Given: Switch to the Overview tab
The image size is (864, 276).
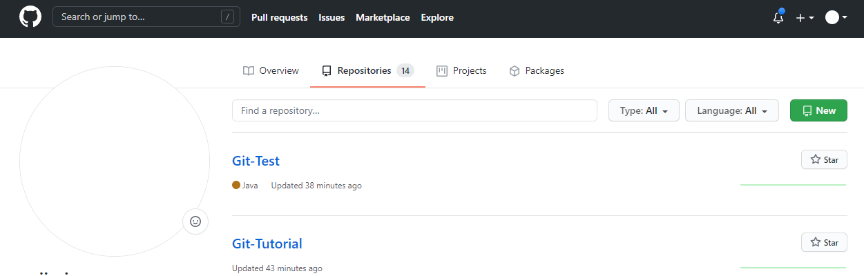Looking at the screenshot, I should [271, 70].
